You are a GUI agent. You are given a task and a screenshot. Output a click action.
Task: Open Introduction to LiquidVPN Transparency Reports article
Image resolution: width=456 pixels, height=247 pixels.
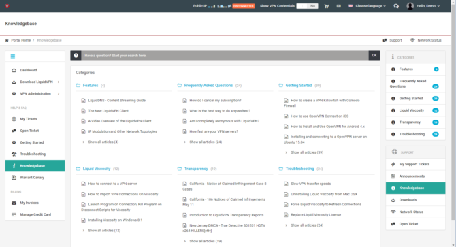point(226,215)
